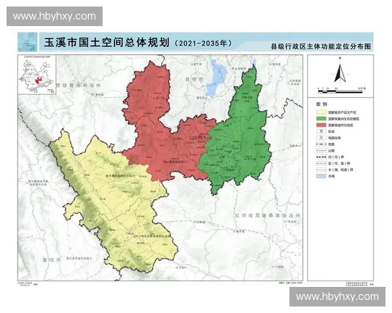Select the red urbanization zone legend swatch

click(320, 125)
